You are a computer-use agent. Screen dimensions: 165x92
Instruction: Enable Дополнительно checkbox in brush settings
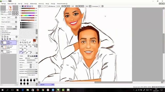click(20, 77)
